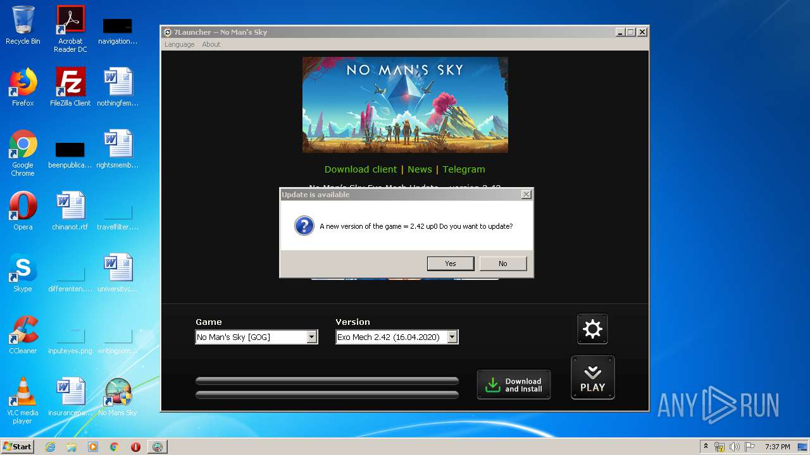Expand the Game dropdown arrow
810x455 pixels.
pyautogui.click(x=311, y=337)
